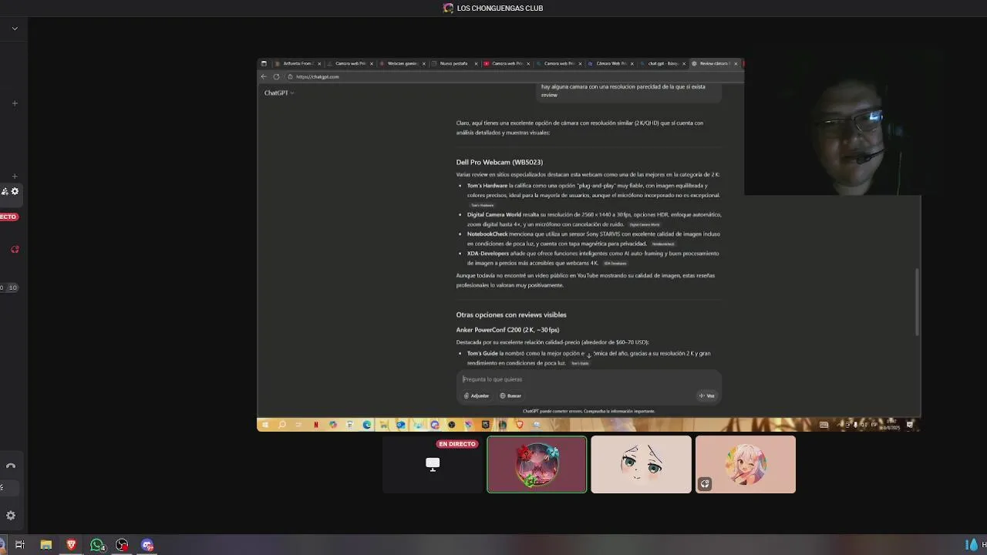Click the red headset icon in sidebar
Image resolution: width=987 pixels, height=555 pixels.
(x=15, y=250)
